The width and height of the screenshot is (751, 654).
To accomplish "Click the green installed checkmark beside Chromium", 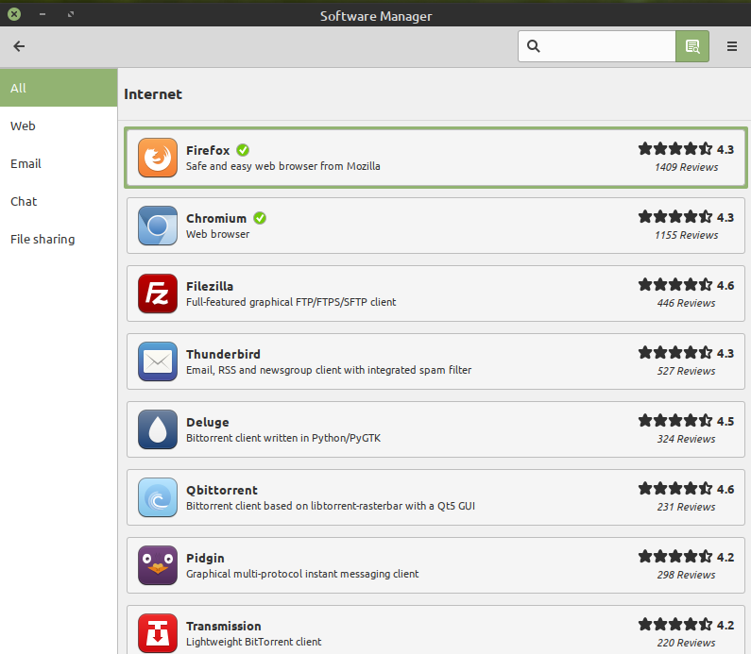I will coord(260,218).
